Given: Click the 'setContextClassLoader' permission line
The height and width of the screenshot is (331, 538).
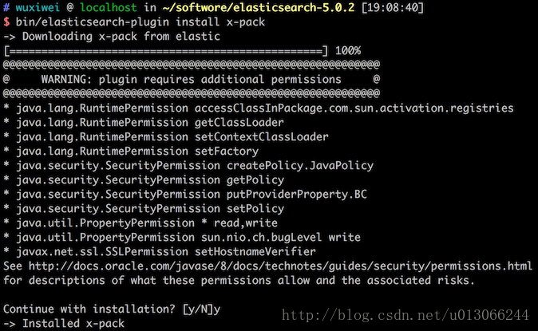Looking at the screenshot, I should point(166,137).
